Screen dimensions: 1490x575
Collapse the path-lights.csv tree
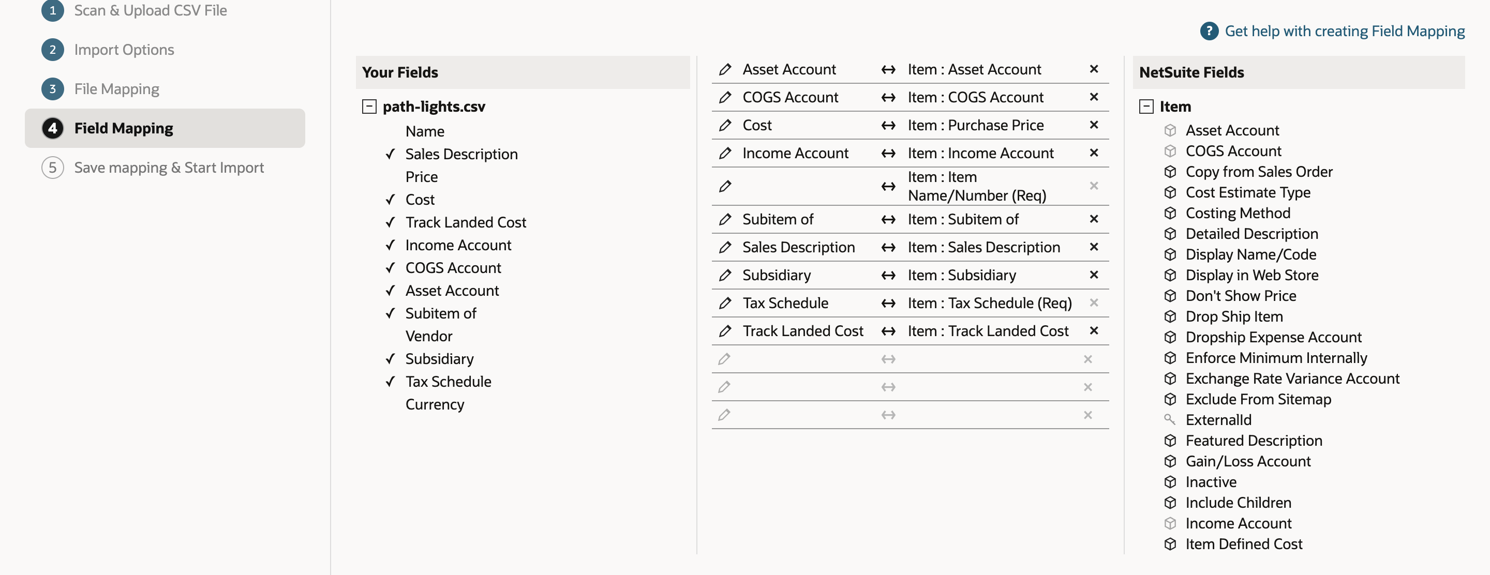(369, 107)
